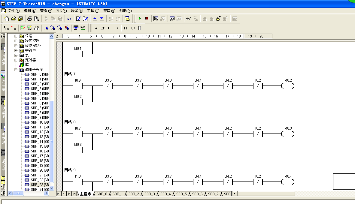This screenshot has height=204, width=355.
Task: Toggle symbolic addressing with sym icon
Action: tap(83, 28)
